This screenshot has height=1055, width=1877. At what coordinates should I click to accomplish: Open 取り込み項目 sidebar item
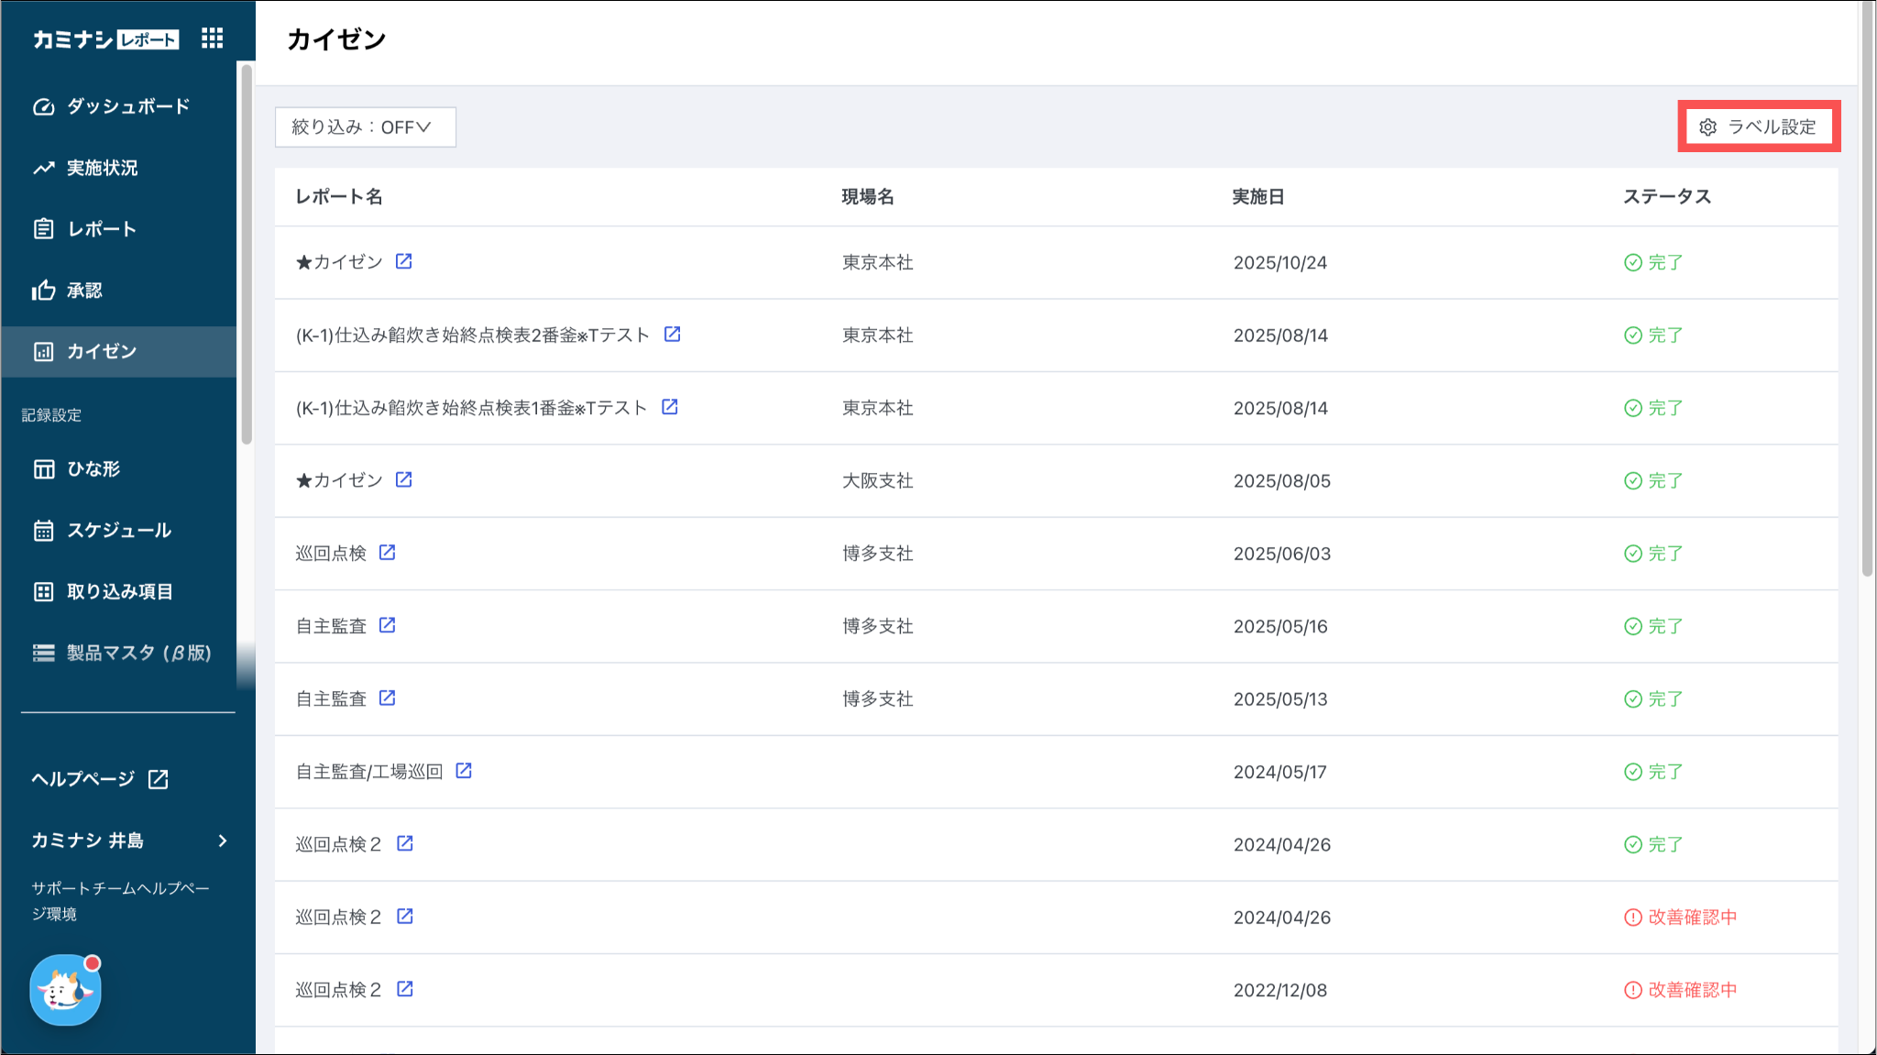[119, 592]
